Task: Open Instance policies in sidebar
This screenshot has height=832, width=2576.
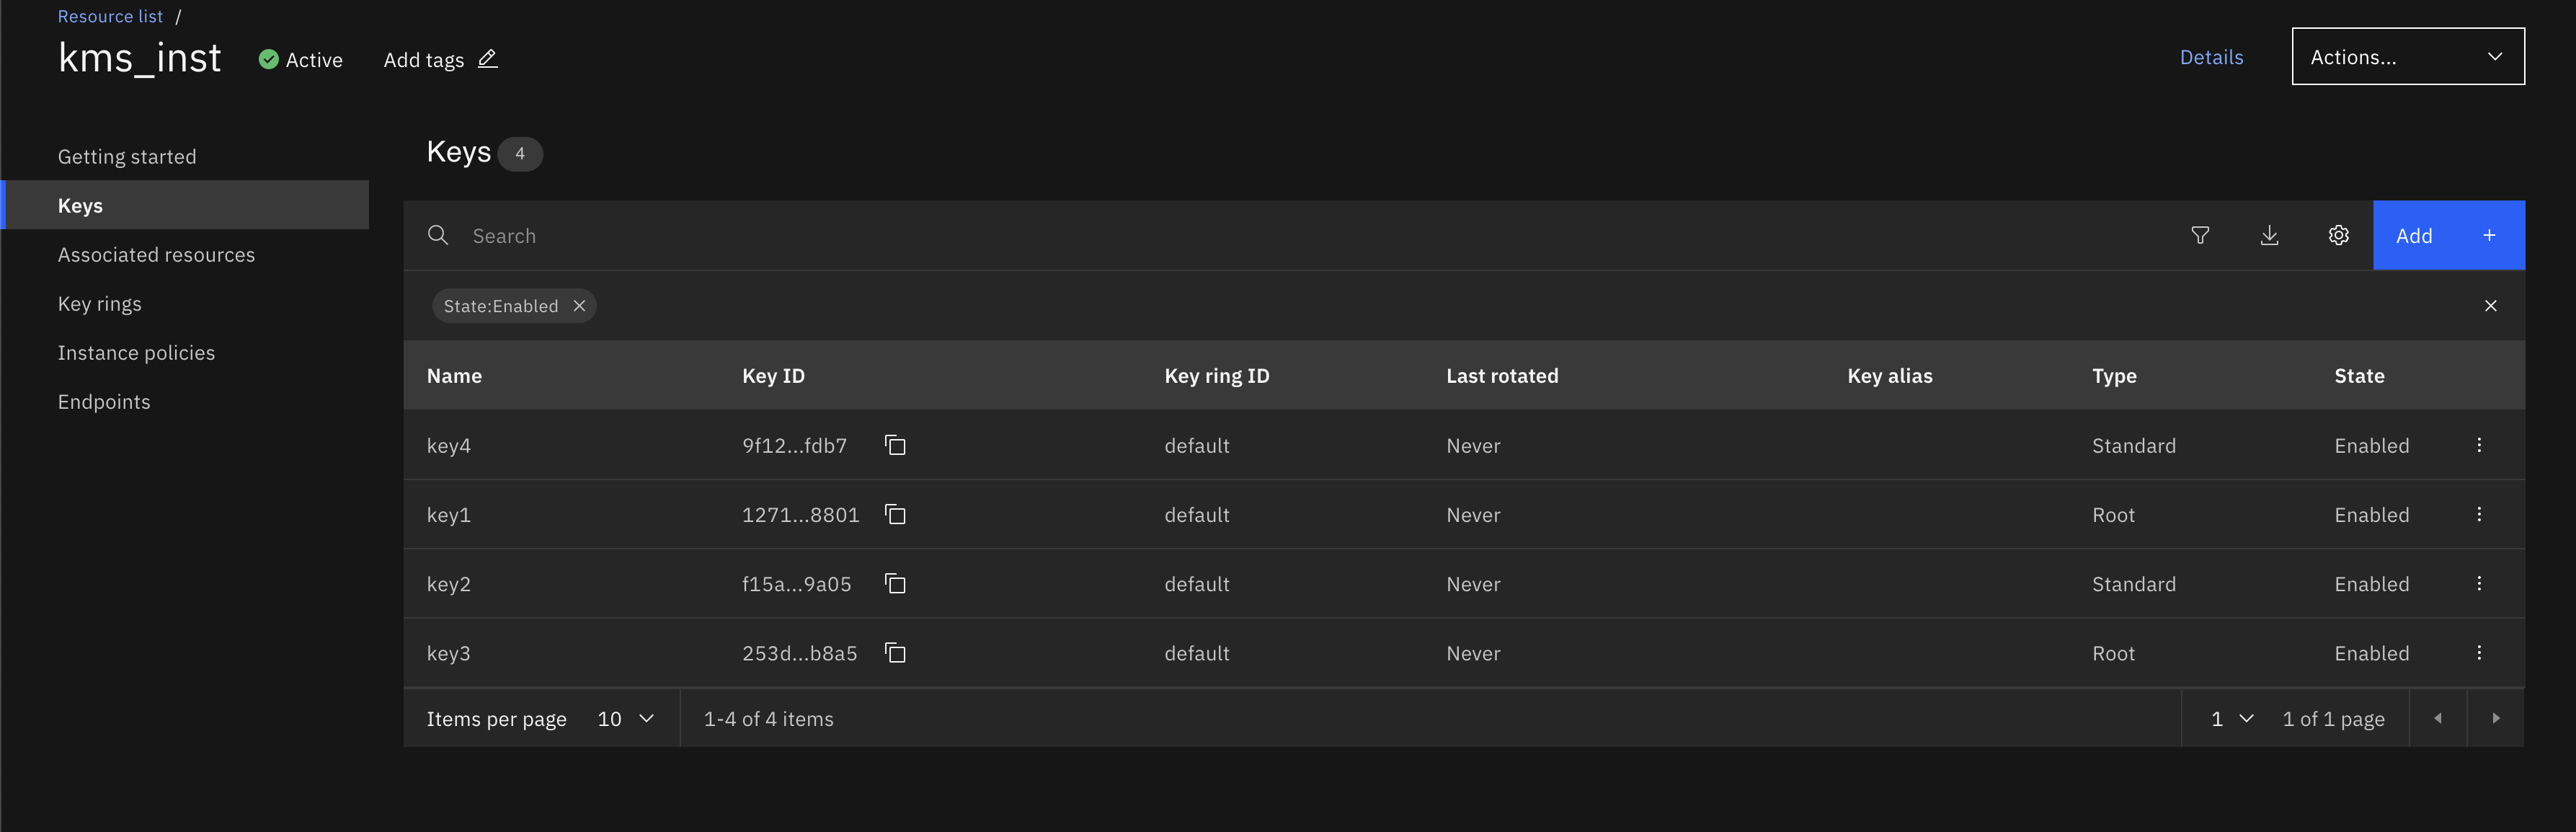Action: [136, 353]
